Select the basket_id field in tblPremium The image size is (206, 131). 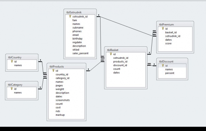coord(171,32)
